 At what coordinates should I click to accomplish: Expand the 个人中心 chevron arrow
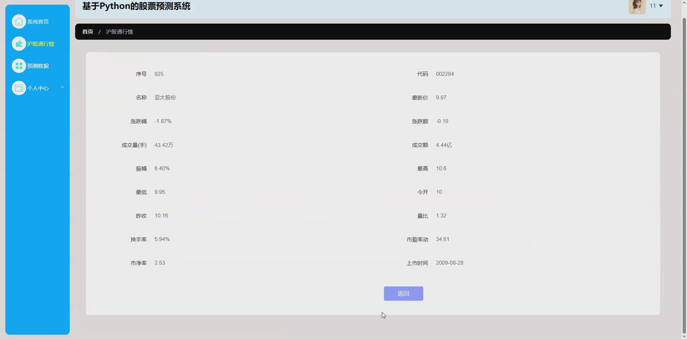pyautogui.click(x=62, y=87)
